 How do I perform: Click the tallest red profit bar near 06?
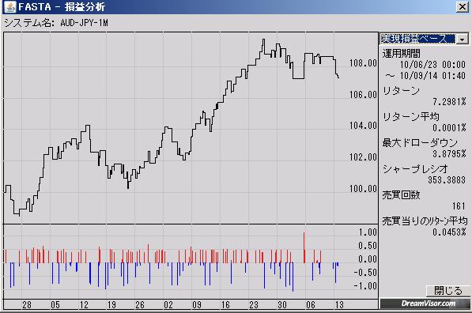(304, 247)
